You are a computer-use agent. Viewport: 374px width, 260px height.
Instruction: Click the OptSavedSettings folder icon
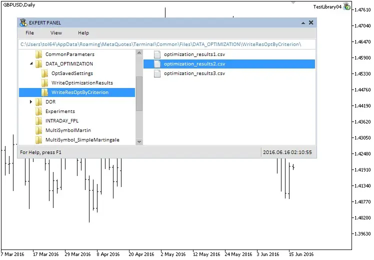44,73
